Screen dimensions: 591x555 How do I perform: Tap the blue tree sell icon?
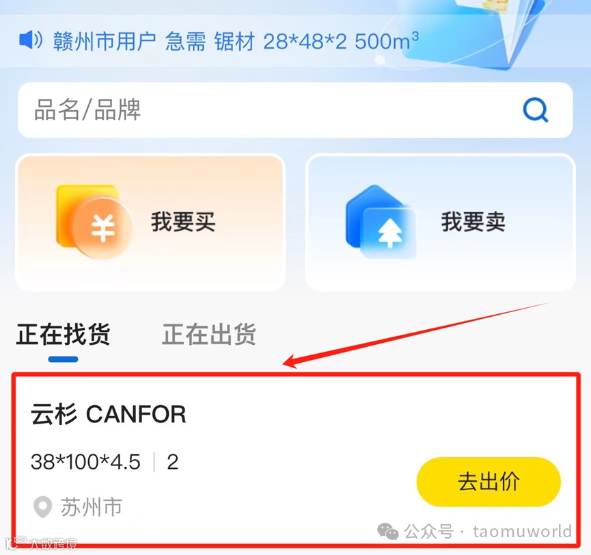pos(381,222)
